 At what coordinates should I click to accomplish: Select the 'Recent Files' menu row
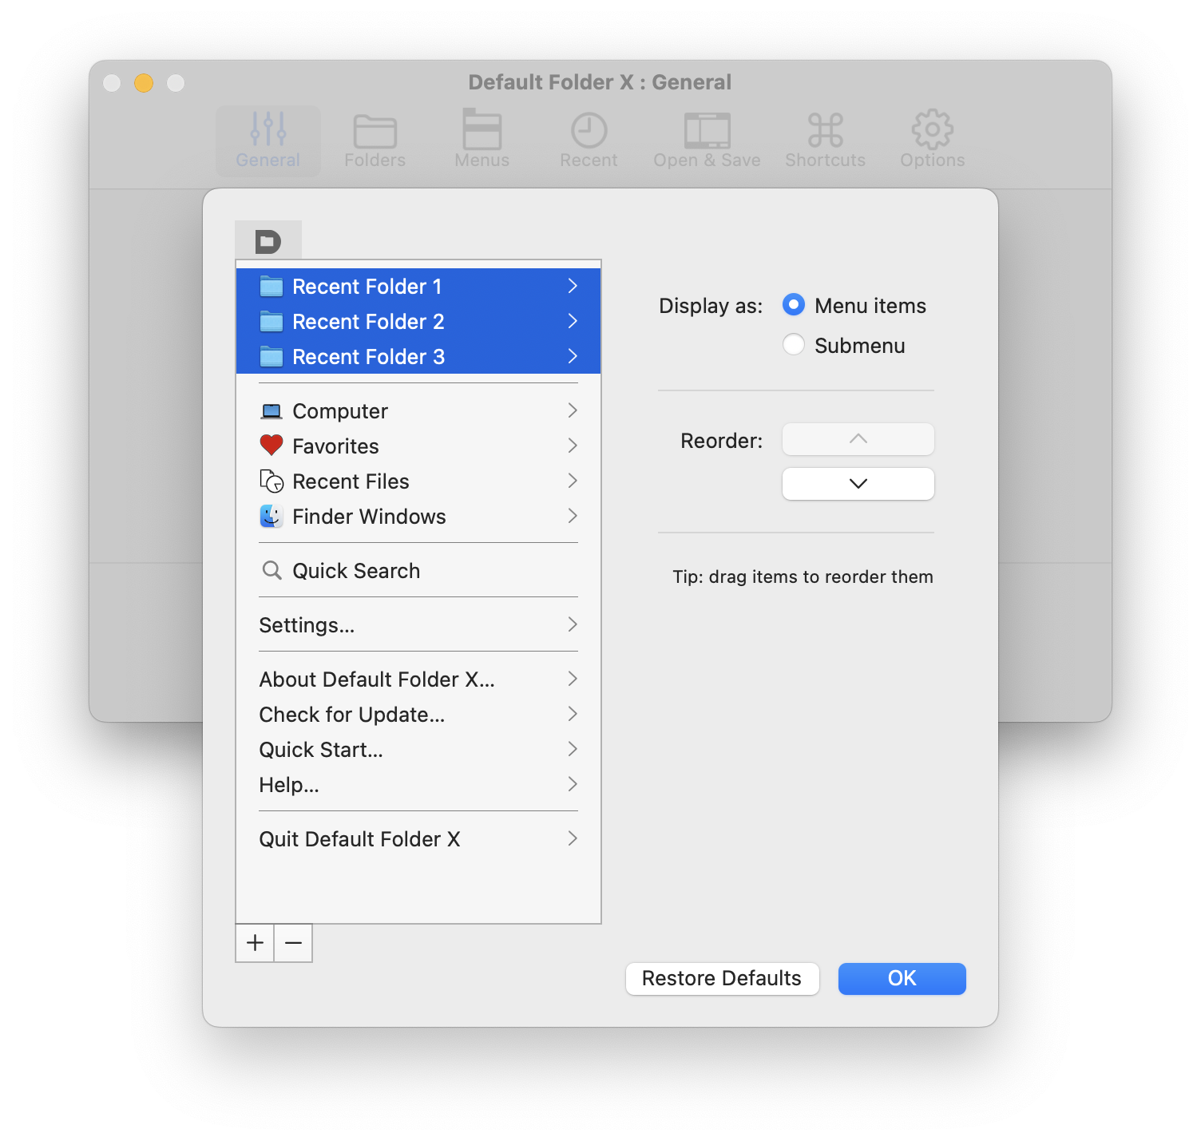(418, 481)
